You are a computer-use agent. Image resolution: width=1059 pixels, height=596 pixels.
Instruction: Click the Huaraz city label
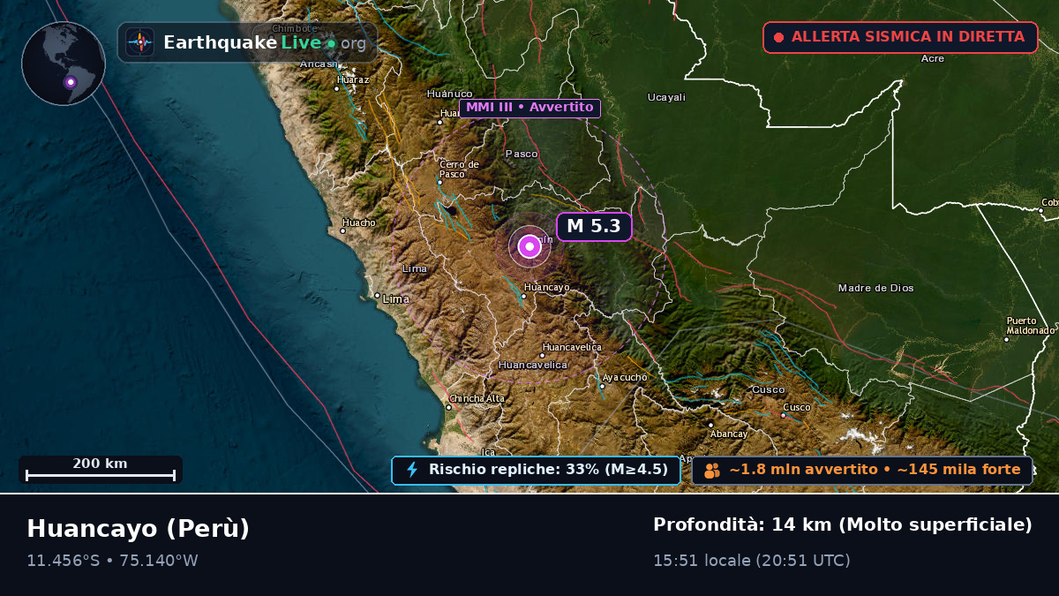tap(353, 79)
